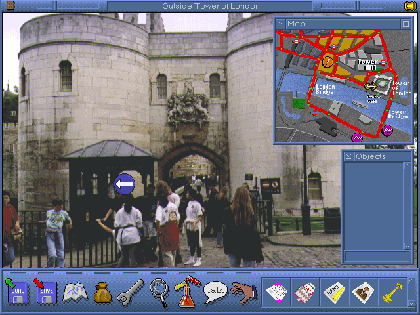This screenshot has width=420, height=315.
Task: Click the 'Outside Tower of London' title
Action: coord(211,6)
